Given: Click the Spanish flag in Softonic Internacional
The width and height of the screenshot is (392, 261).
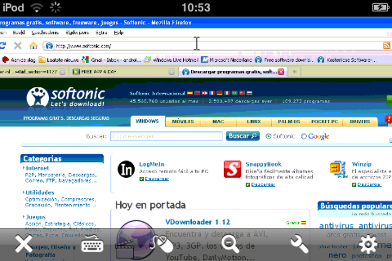Looking at the screenshot, I should (189, 93).
